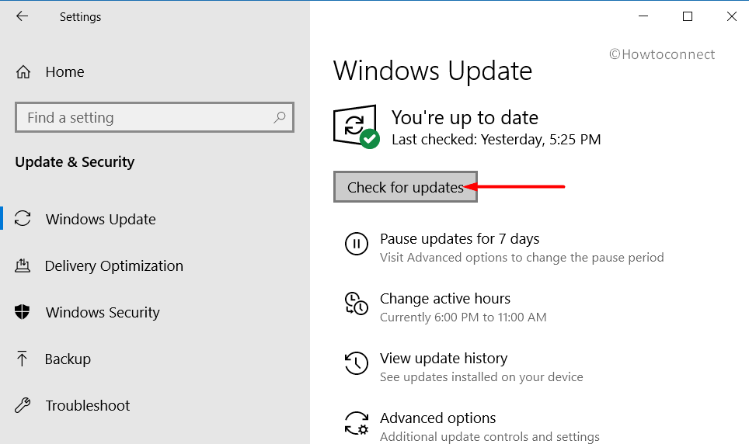Click the back arrow in Settings
749x444 pixels.
(22, 16)
